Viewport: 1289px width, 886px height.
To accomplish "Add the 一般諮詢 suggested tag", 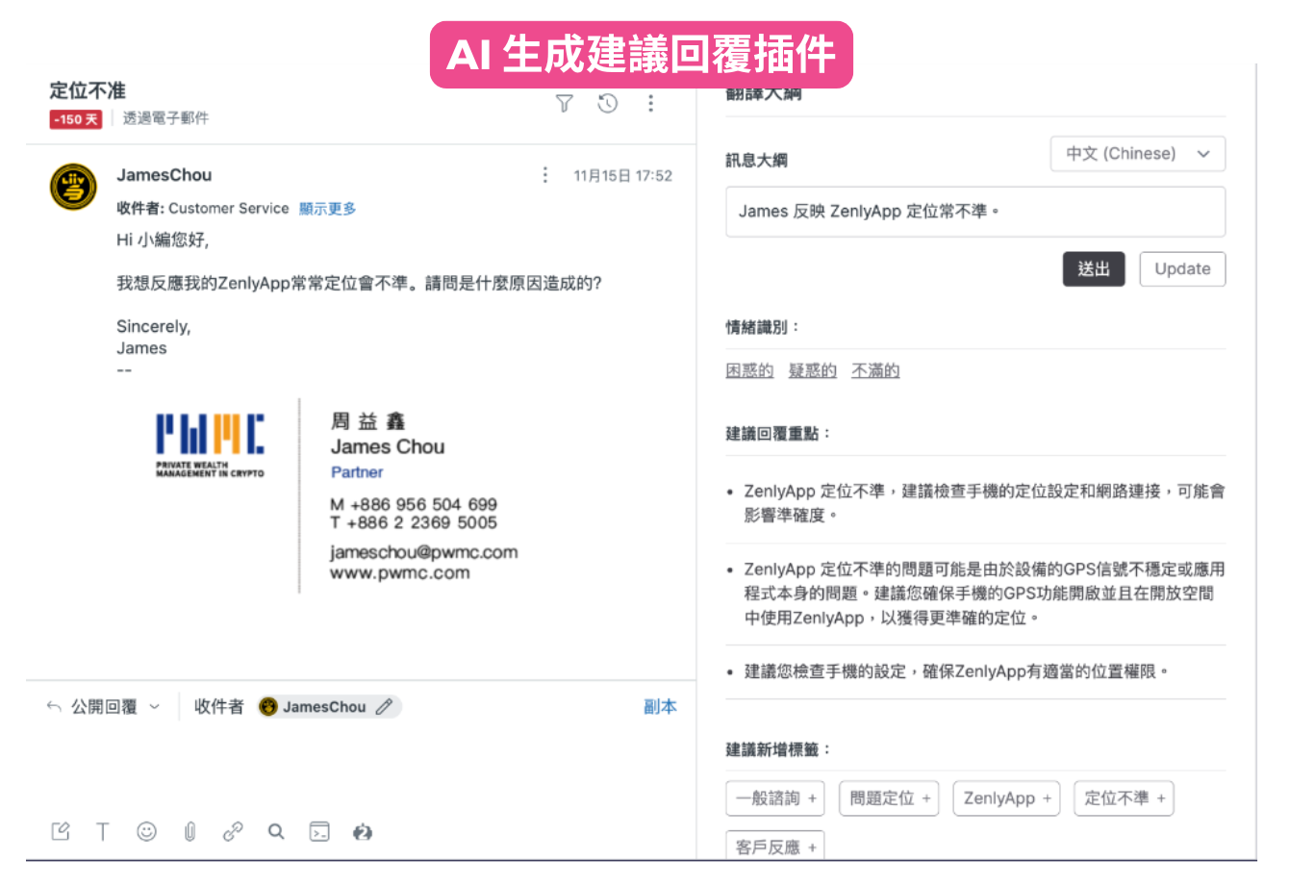I will [x=775, y=798].
